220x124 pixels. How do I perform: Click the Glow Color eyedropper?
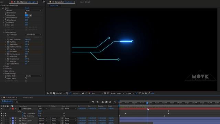point(30,15)
